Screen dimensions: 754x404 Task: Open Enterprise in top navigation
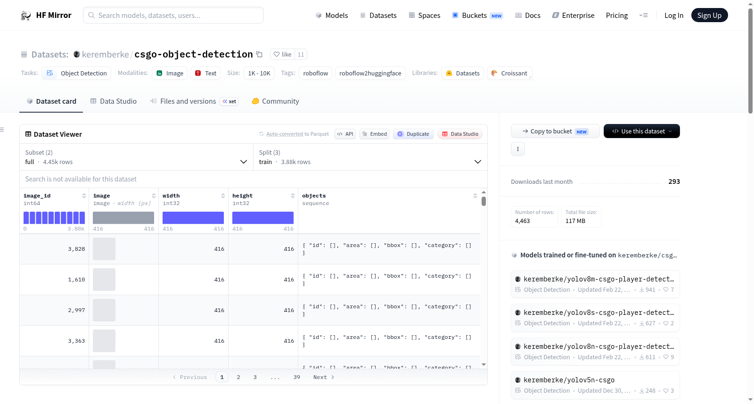(x=573, y=16)
